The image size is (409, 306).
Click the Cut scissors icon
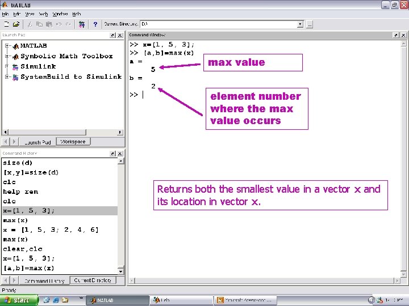(30, 24)
